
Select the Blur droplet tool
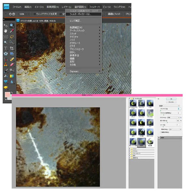(12, 82)
